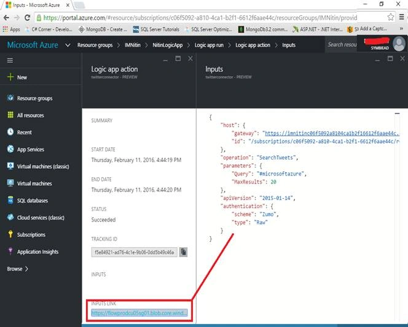Open the SQL databases icon
Image resolution: width=408 pixels, height=327 pixels.
[10, 200]
